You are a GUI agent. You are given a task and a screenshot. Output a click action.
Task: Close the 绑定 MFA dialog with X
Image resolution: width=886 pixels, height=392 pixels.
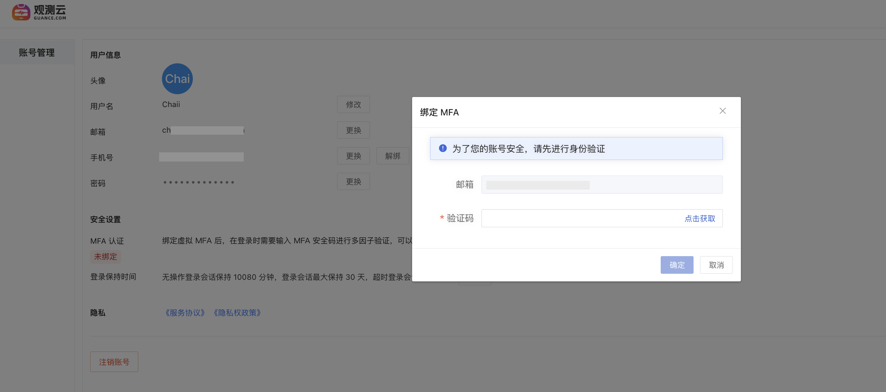tap(722, 111)
